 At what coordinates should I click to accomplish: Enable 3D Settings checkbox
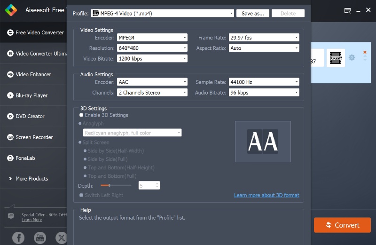coord(81,115)
